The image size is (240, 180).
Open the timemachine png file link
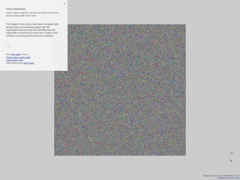pyautogui.click(x=228, y=178)
